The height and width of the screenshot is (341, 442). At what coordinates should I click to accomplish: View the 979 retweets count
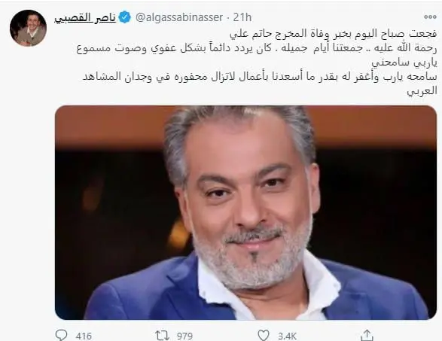[184, 336]
